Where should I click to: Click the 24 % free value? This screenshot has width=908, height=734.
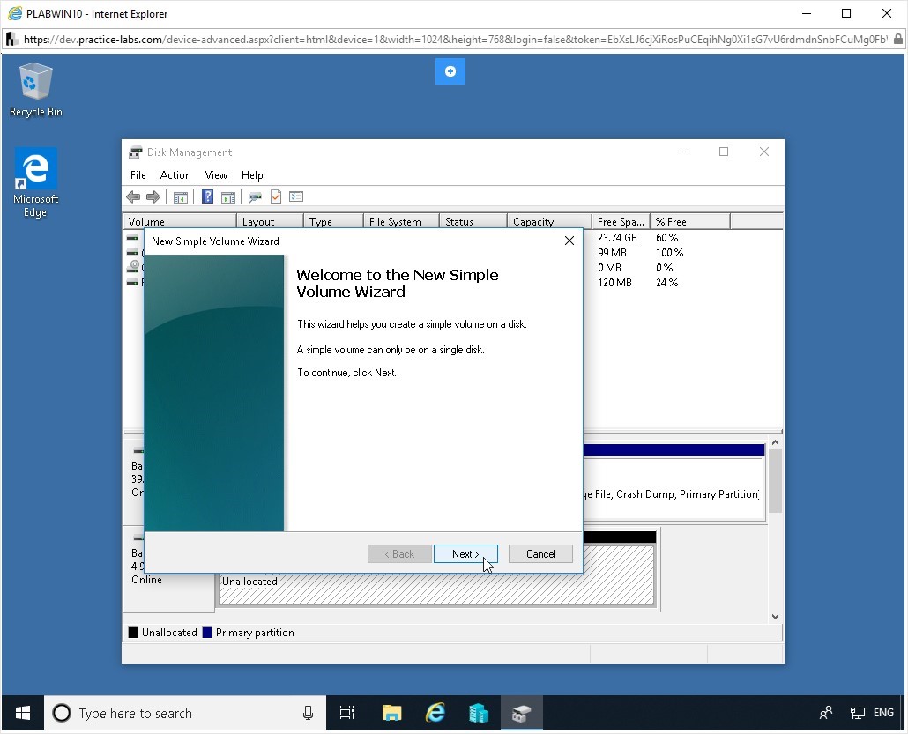(x=667, y=283)
